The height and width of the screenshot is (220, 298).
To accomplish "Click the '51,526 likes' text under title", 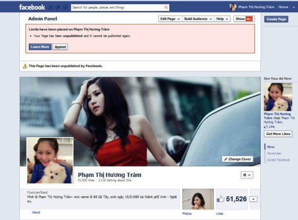I will pyautogui.click(x=86, y=180).
